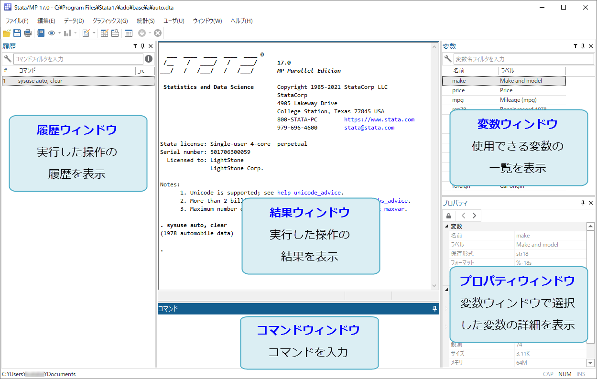
Task: Click the 変数名フィルタを入力 field
Action: 523,59
